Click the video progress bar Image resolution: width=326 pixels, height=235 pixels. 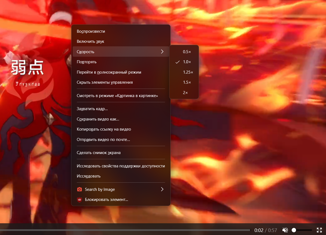tap(125, 230)
